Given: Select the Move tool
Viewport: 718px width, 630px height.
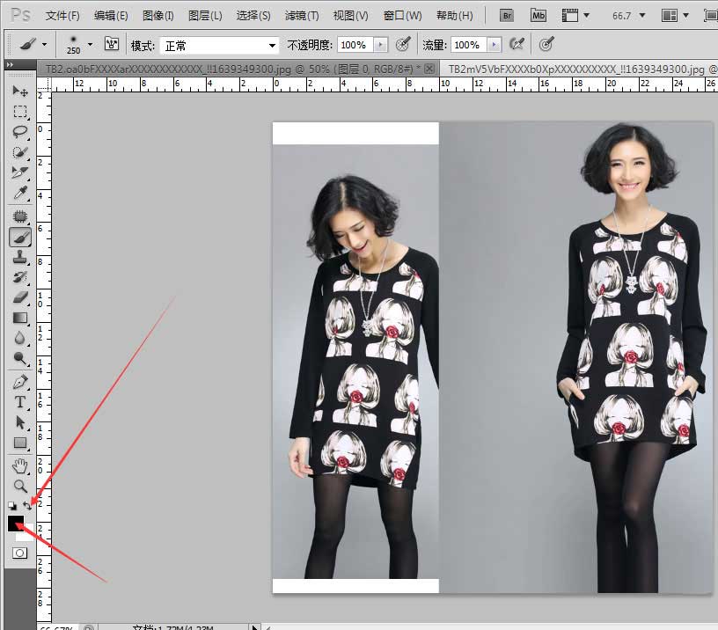Looking at the screenshot, I should (x=19, y=92).
